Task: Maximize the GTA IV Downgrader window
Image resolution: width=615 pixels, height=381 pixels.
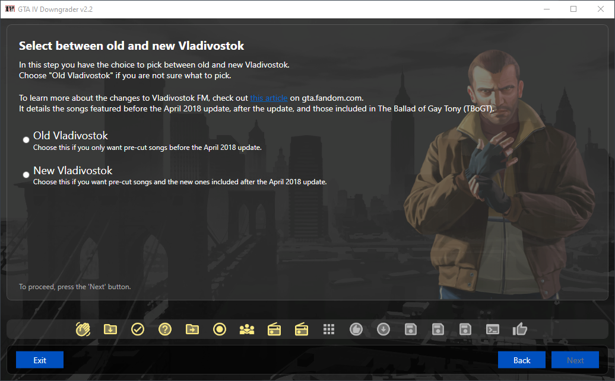Action: tap(573, 9)
